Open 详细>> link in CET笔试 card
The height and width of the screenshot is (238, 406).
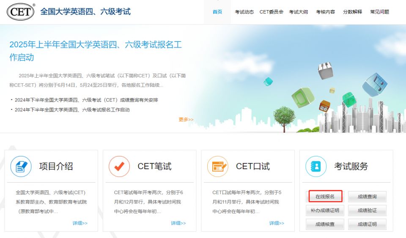pyautogui.click(x=178, y=223)
